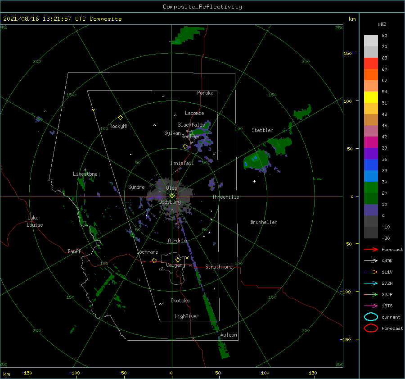Click the Strathmore label
The width and height of the screenshot is (405, 379).
[x=219, y=267]
